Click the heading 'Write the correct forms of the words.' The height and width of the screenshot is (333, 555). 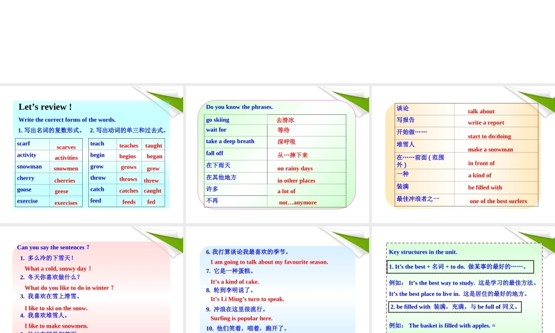[x=67, y=120]
